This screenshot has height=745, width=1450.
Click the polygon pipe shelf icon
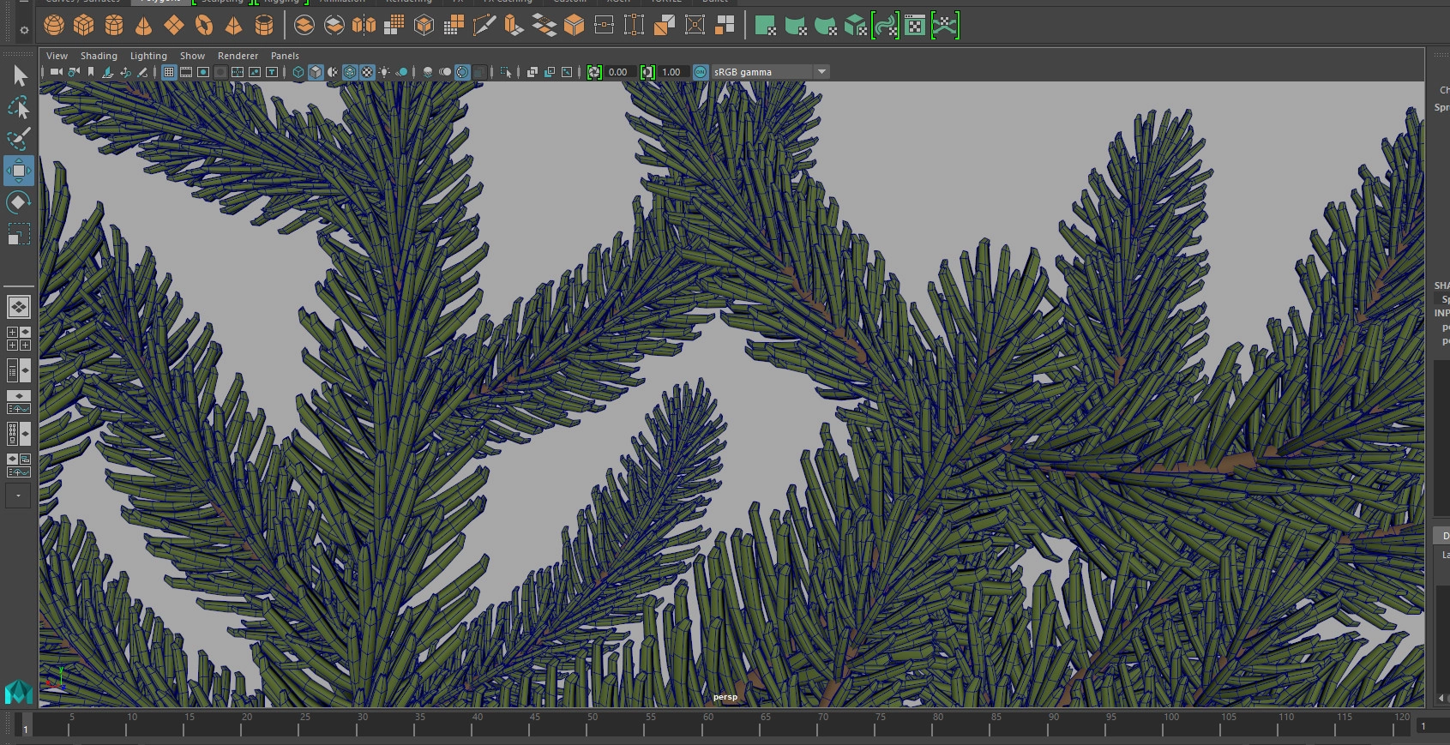point(264,26)
